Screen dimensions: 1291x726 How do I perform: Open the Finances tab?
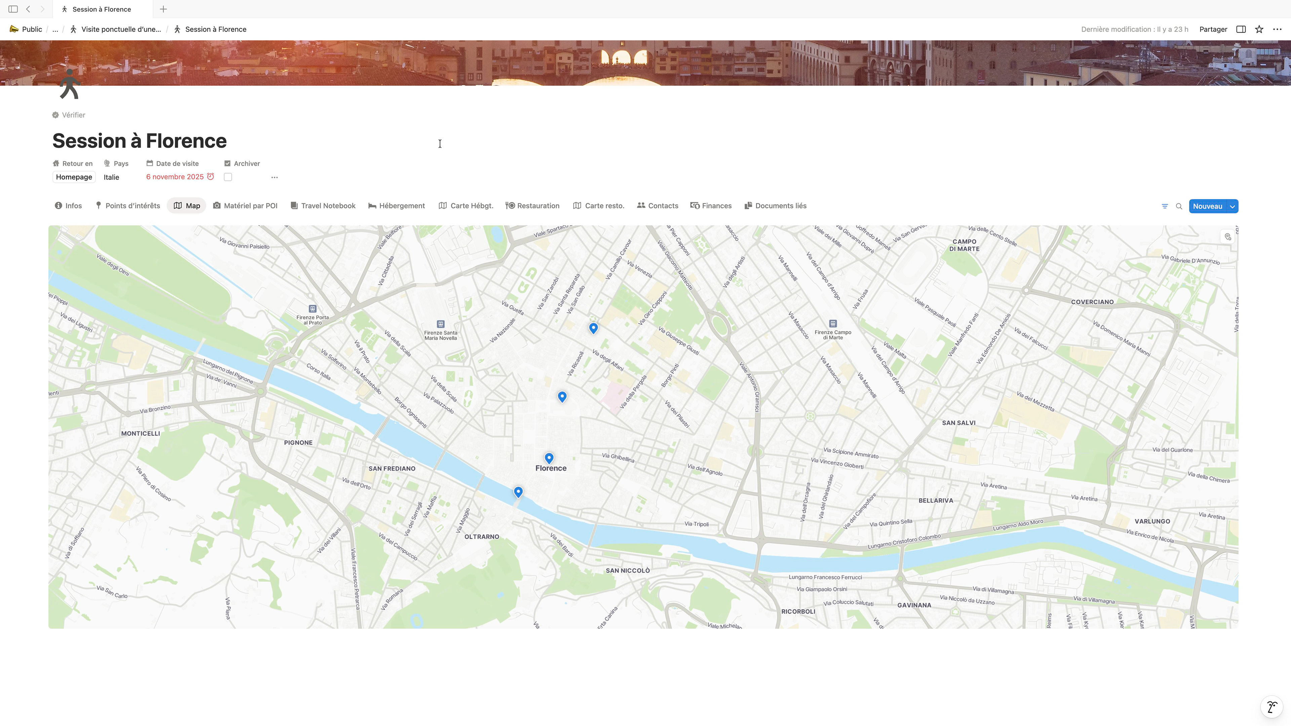pyautogui.click(x=711, y=206)
